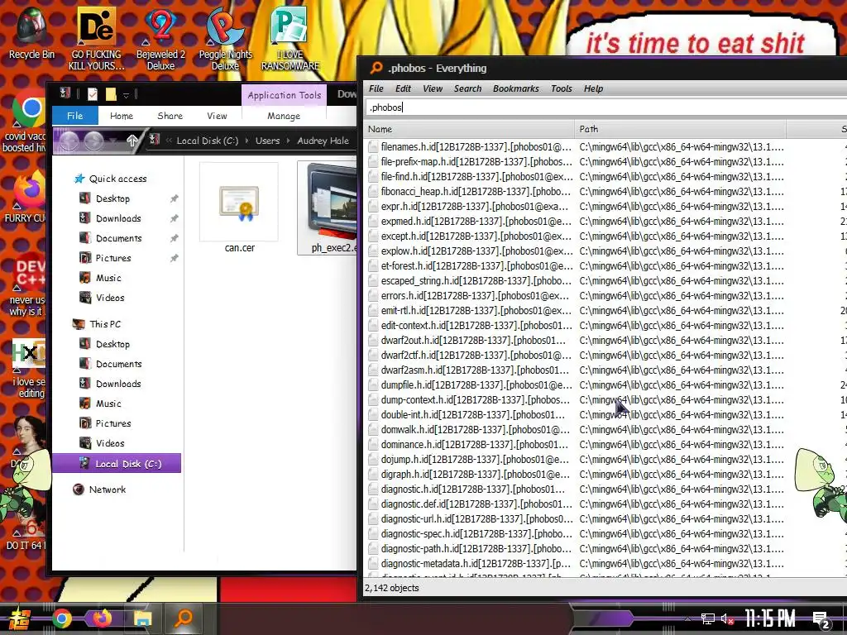Open the Share tab in Explorer ribbon
This screenshot has height=635, width=847.
click(170, 116)
